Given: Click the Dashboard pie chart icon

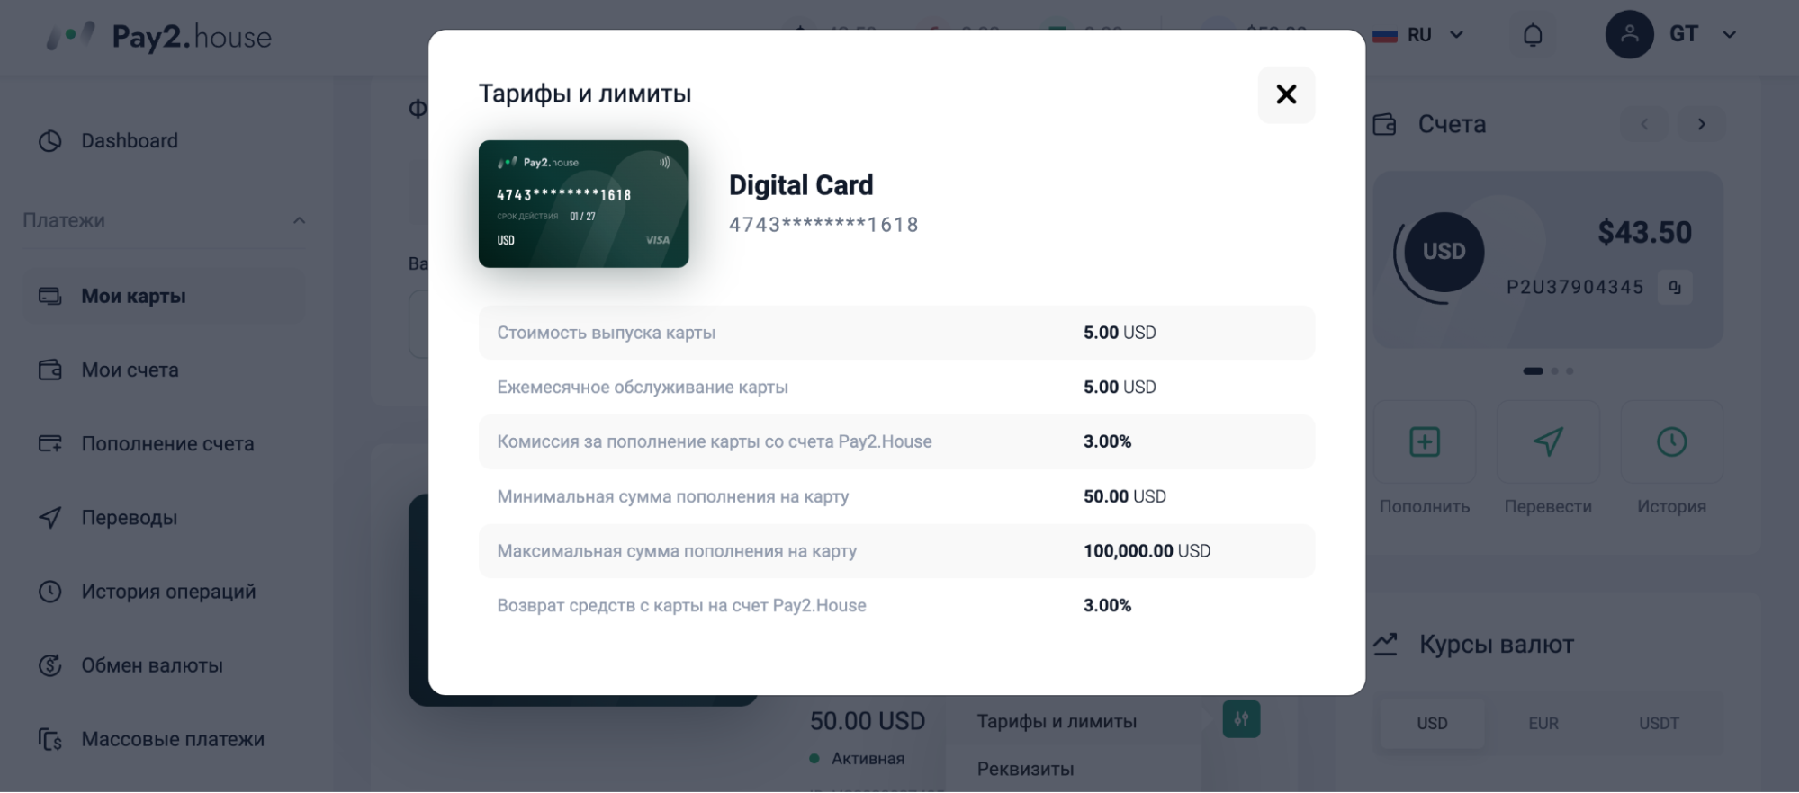Looking at the screenshot, I should tap(50, 141).
